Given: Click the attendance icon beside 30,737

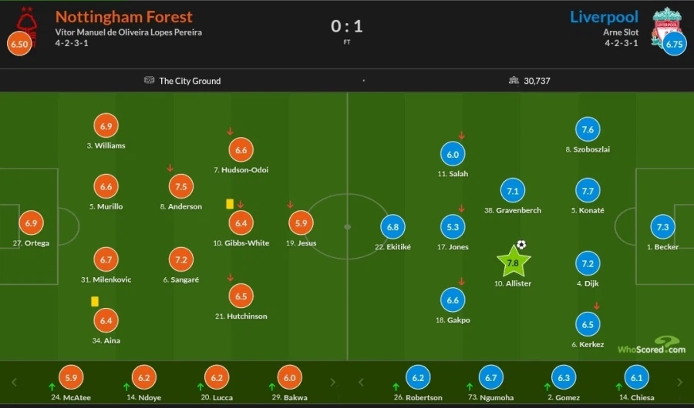Looking at the screenshot, I should (x=514, y=80).
